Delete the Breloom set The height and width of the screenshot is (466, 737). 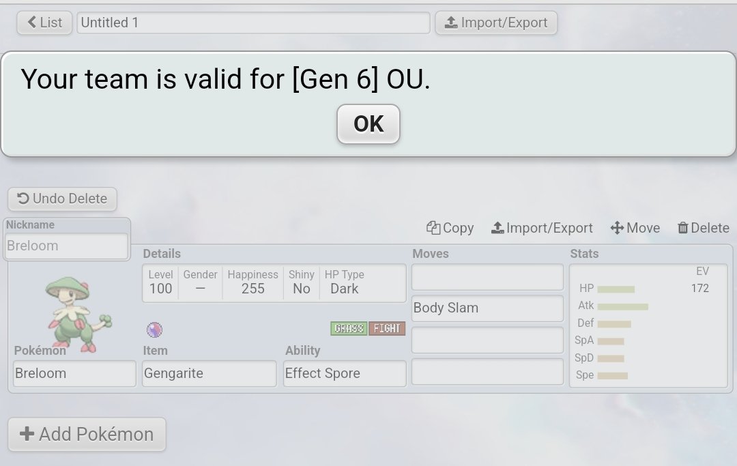click(703, 228)
